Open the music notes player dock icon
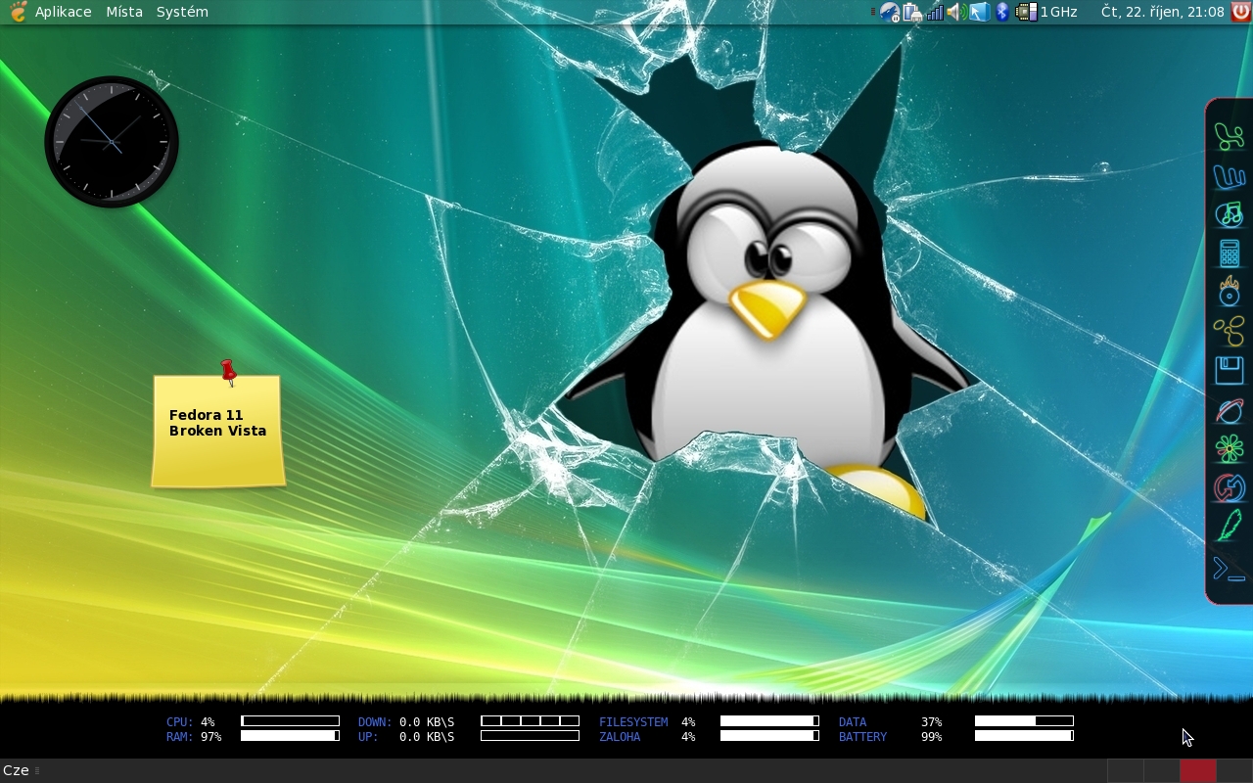 pyautogui.click(x=1230, y=214)
